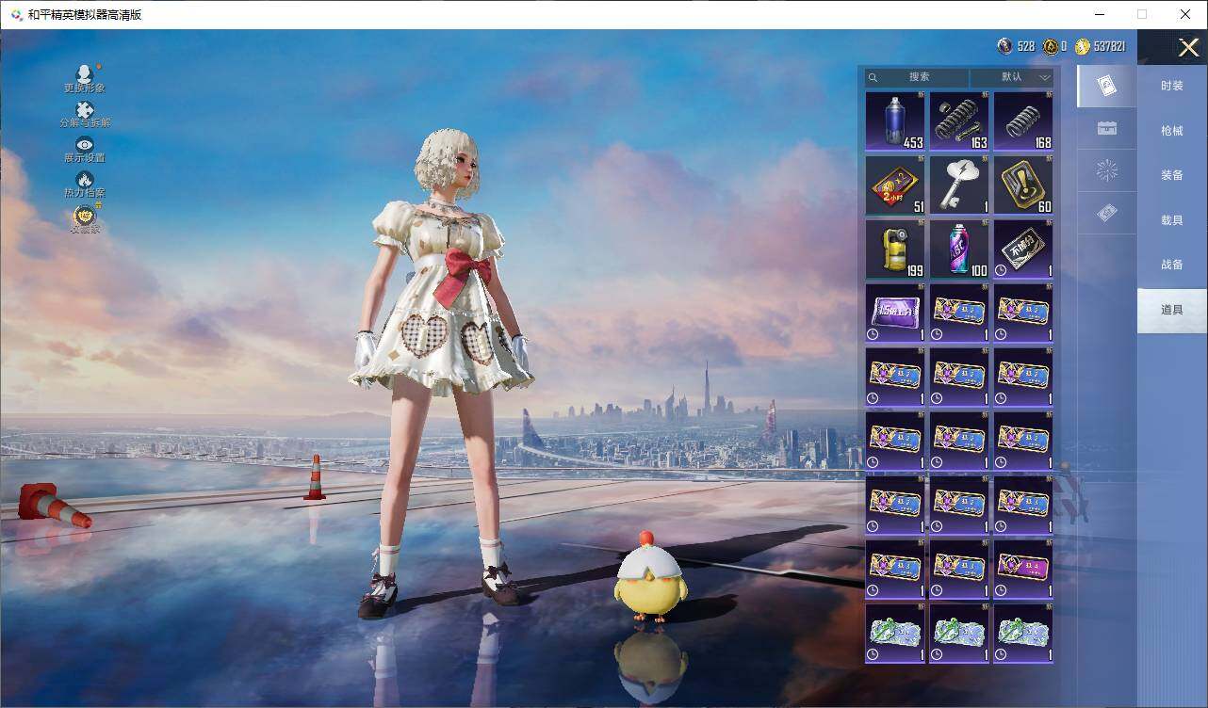Select the coil spring item with count 168

(1023, 121)
